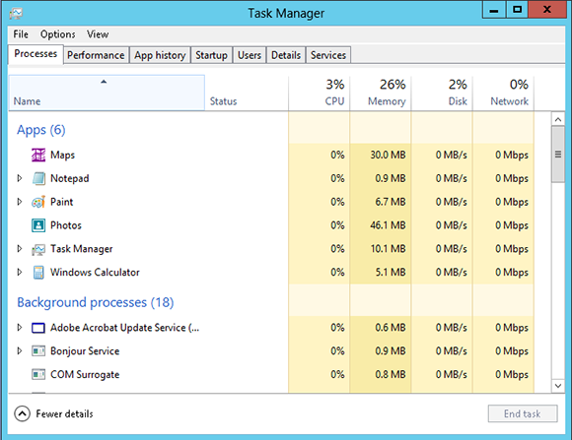Select the Windows Calculator name text

(95, 273)
